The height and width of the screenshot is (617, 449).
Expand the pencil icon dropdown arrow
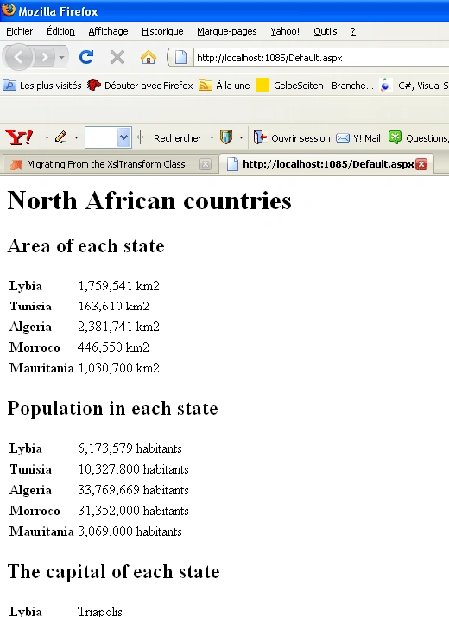76,137
